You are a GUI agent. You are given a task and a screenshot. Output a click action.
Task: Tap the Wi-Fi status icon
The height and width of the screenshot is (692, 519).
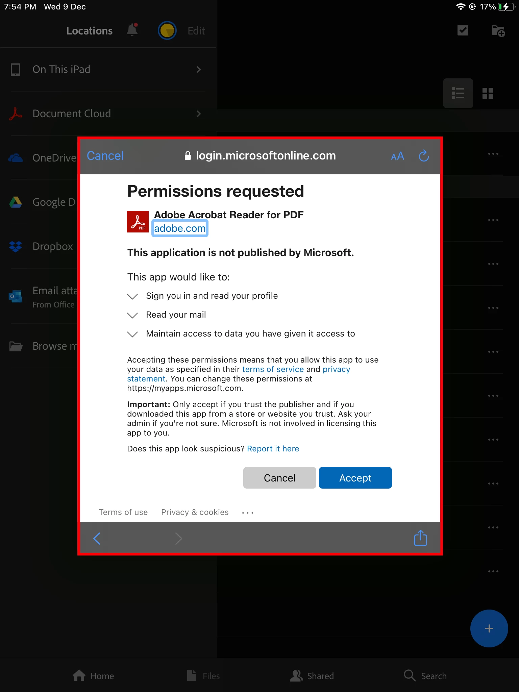461,7
